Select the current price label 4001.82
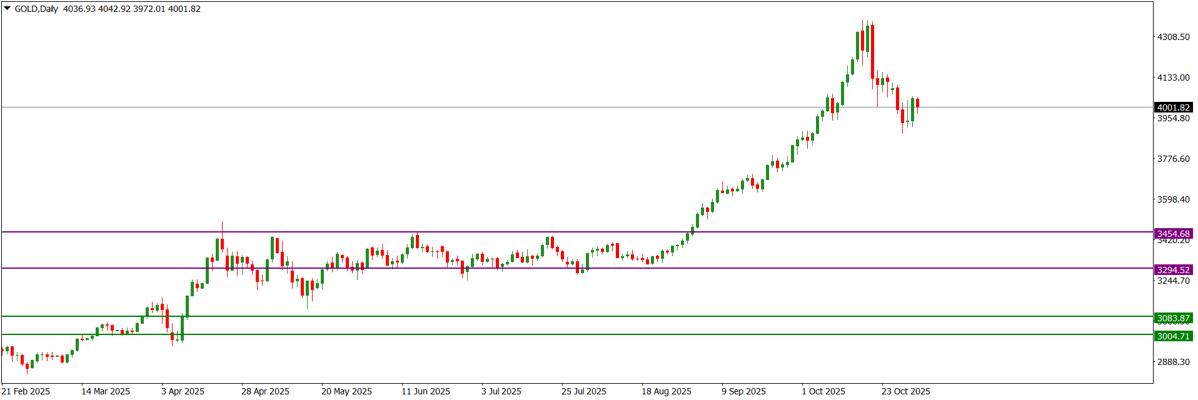Image resolution: width=1198 pixels, height=400 pixels. [x=1173, y=107]
